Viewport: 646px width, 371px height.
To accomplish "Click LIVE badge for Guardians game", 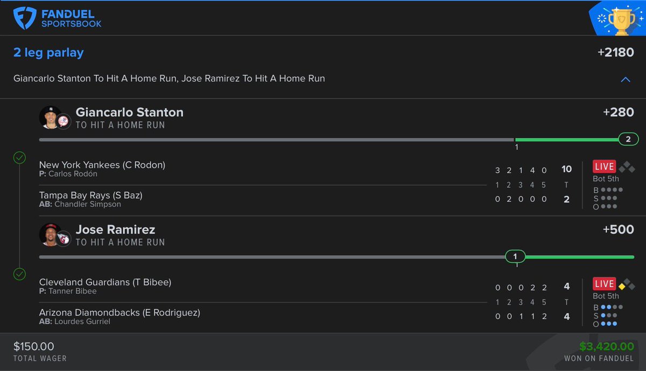I will point(604,284).
